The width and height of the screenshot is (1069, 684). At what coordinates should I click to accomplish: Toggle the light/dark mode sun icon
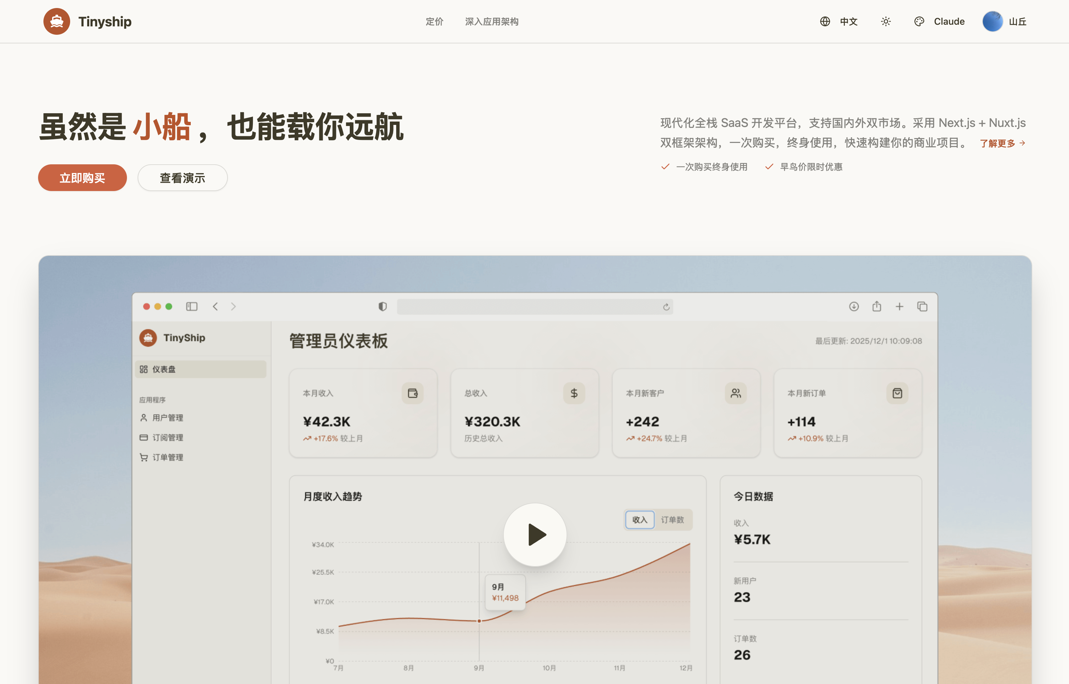886,21
